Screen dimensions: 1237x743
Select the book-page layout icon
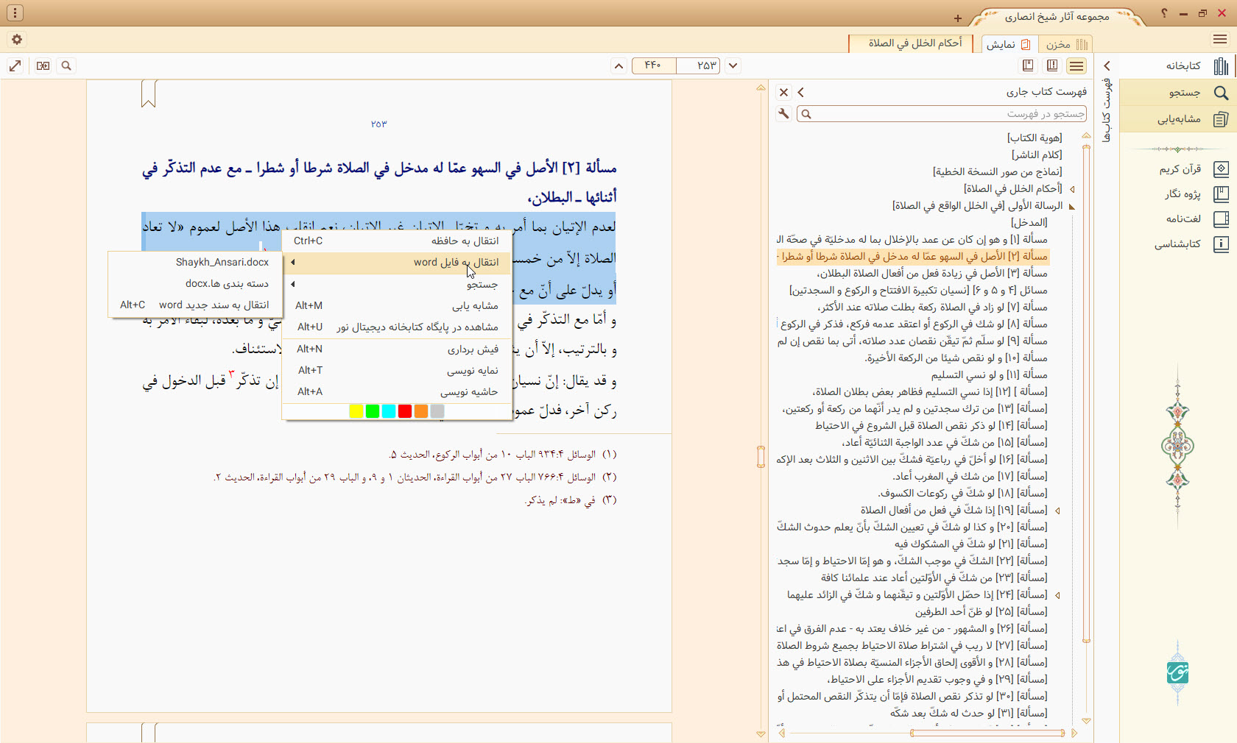point(1052,65)
